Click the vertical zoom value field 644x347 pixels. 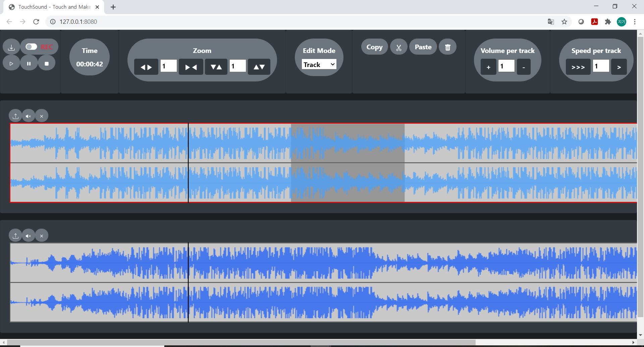[238, 66]
